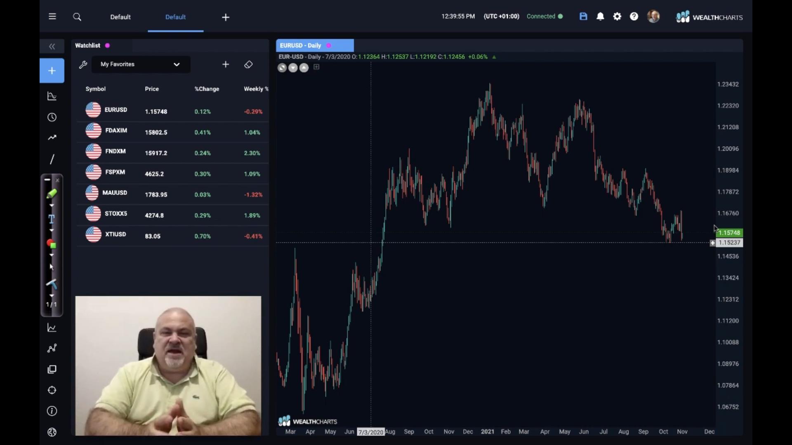This screenshot has height=445, width=792.
Task: Click the green 1.15748 current price label
Action: 729,233
